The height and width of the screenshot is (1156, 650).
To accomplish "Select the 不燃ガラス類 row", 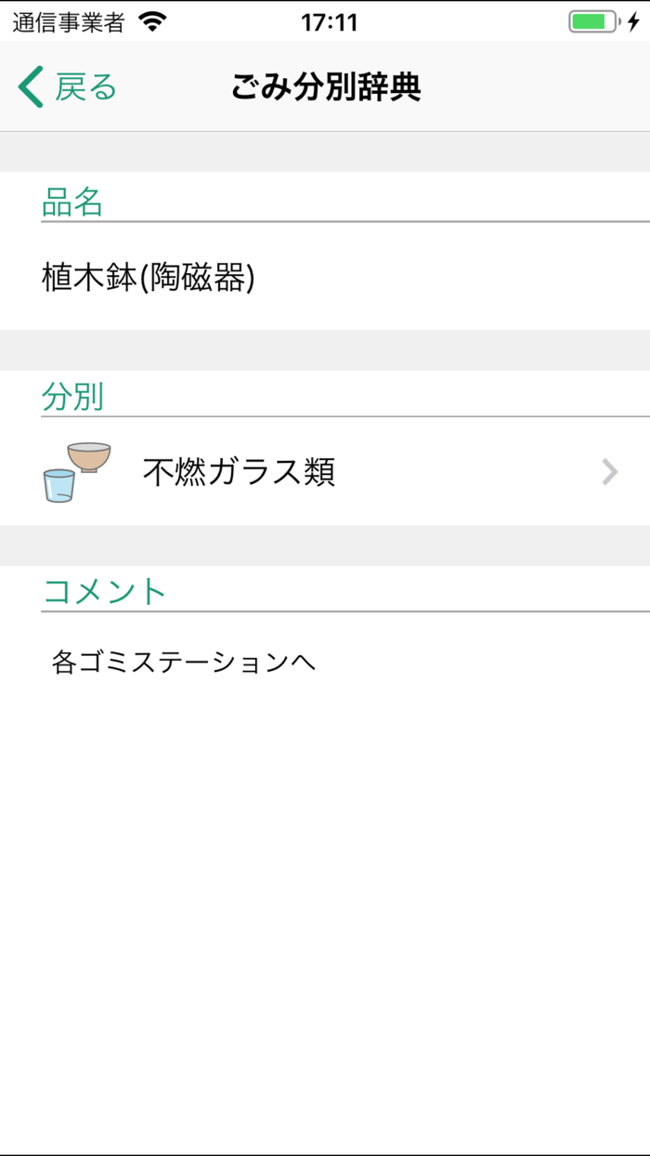I will [325, 471].
